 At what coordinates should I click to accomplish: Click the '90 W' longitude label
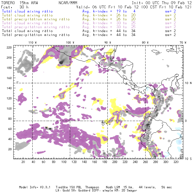(x=108, y=43)
